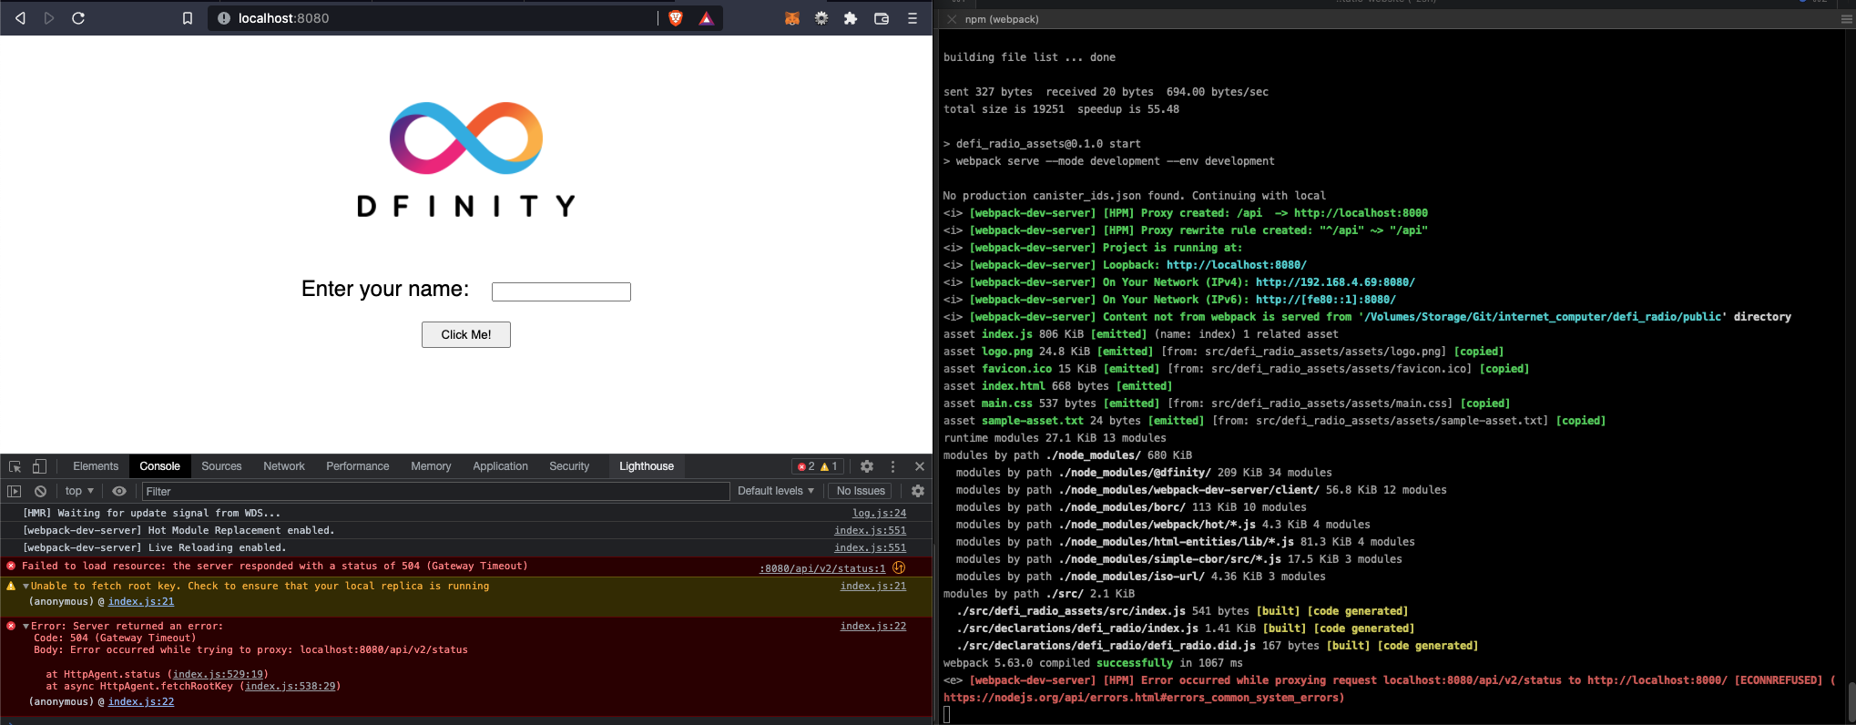Focus the 'Enter your name' text field
Screen dimensions: 1856x725
[x=561, y=291]
